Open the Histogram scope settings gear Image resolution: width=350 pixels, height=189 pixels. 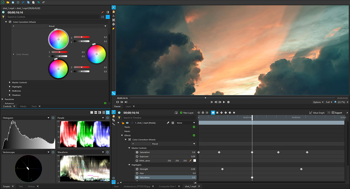[x=53, y=118]
